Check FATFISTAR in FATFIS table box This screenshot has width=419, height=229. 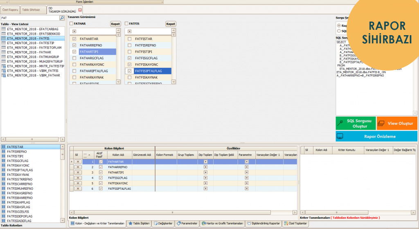point(130,39)
